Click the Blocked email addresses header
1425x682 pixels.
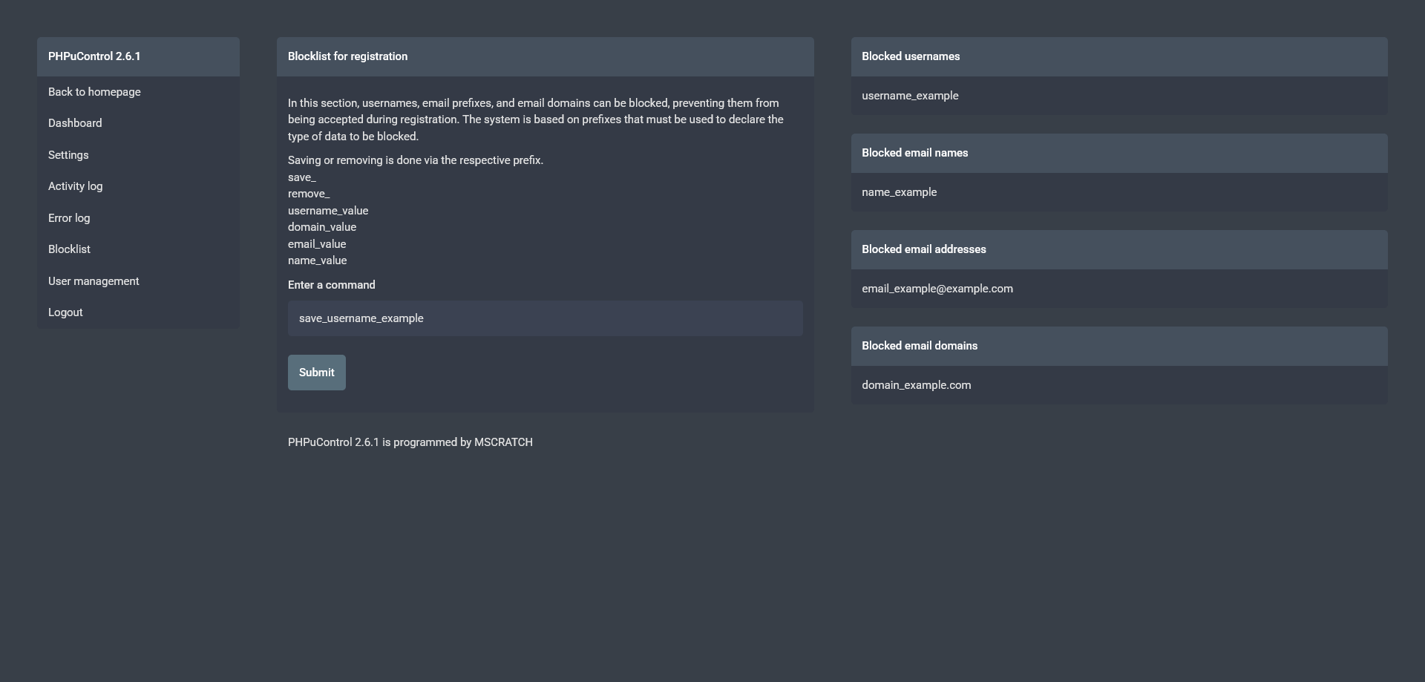tap(923, 249)
